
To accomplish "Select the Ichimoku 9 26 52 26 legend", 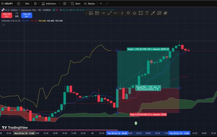I will click(x=11, y=21).
